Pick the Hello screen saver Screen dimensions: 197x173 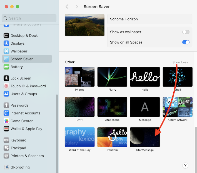pos(145,77)
